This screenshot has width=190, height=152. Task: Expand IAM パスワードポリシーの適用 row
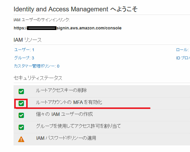click(x=66, y=138)
